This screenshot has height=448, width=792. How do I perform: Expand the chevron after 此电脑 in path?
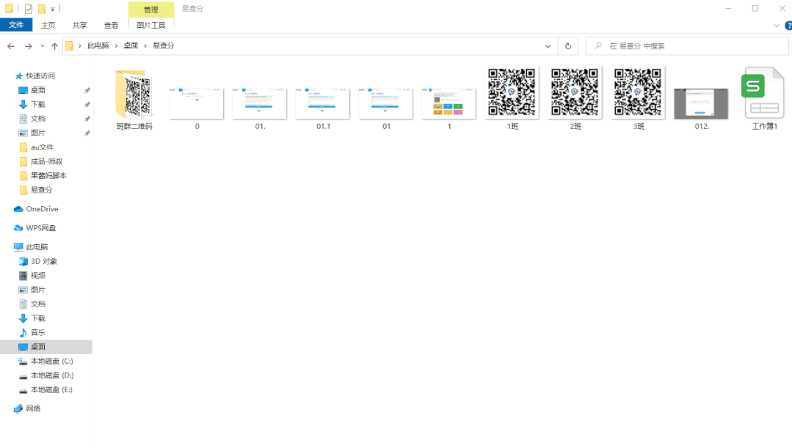click(116, 46)
